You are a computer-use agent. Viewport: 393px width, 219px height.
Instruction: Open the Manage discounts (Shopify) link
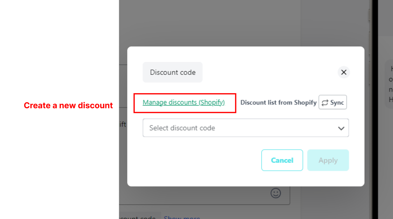point(184,102)
